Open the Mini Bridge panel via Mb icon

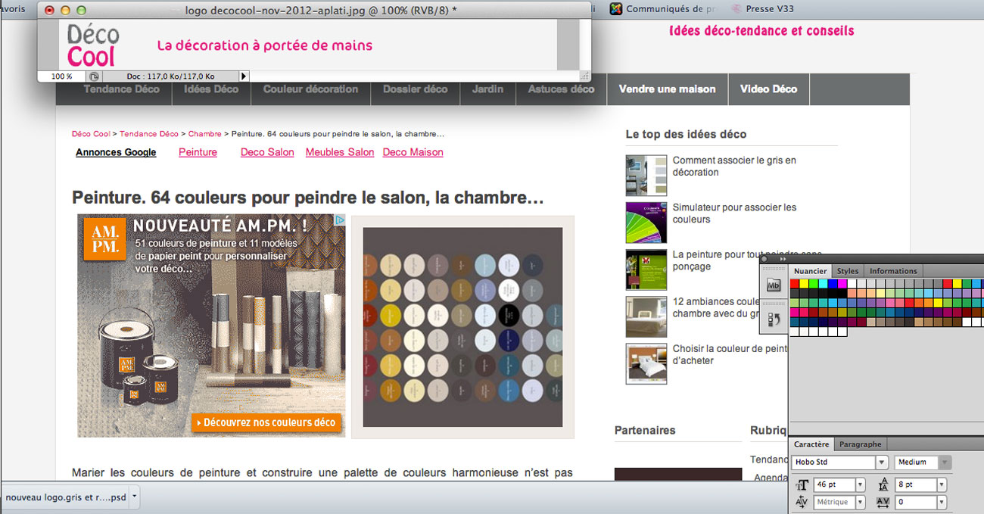click(x=774, y=285)
